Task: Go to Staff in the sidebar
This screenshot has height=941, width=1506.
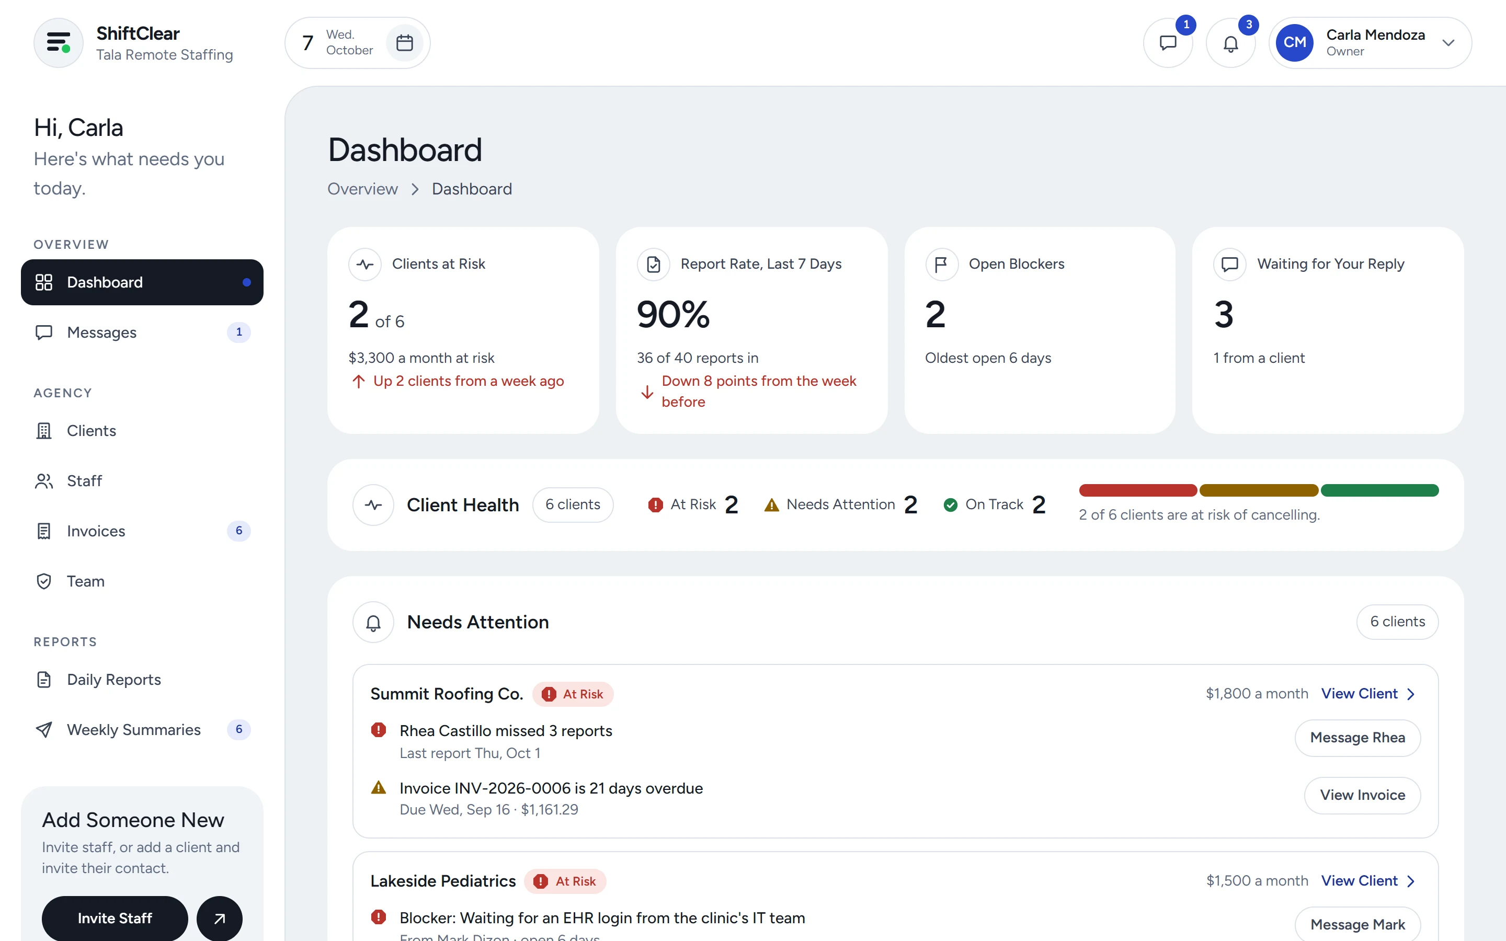Action: tap(142, 480)
